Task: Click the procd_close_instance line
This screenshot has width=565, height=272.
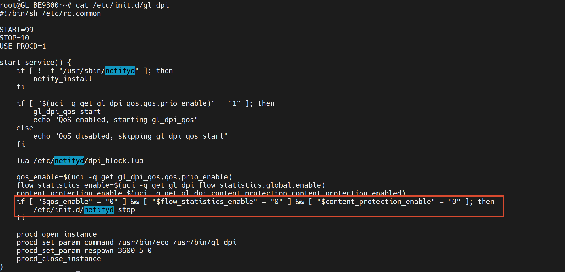Action: tap(59, 259)
